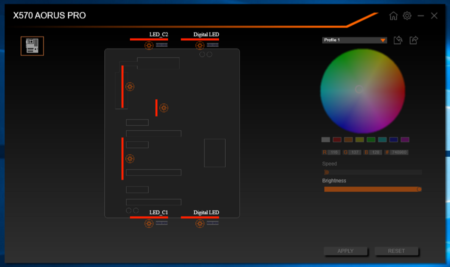Select the orange color swatch
450x267 pixels.
coord(348,140)
